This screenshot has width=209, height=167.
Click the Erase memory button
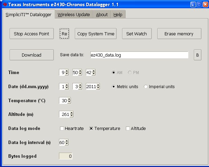[x=179, y=34]
